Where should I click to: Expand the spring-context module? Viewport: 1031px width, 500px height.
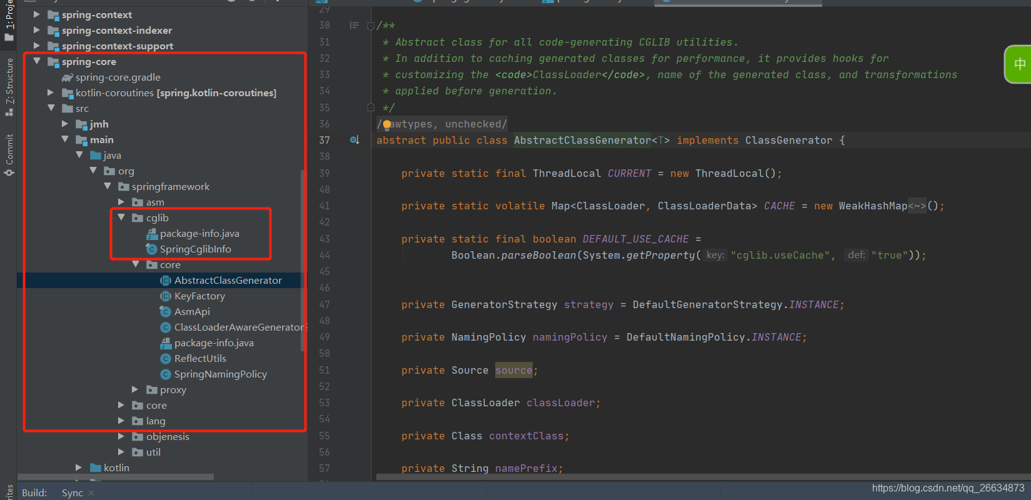(37, 14)
